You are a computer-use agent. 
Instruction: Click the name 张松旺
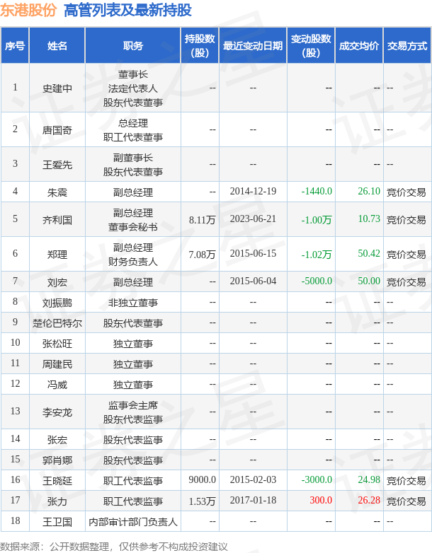coord(57,344)
